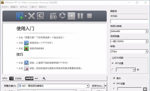This screenshot has height=91, width=150.
Task: Stop conversion with the stop icon
Action: (89, 16)
